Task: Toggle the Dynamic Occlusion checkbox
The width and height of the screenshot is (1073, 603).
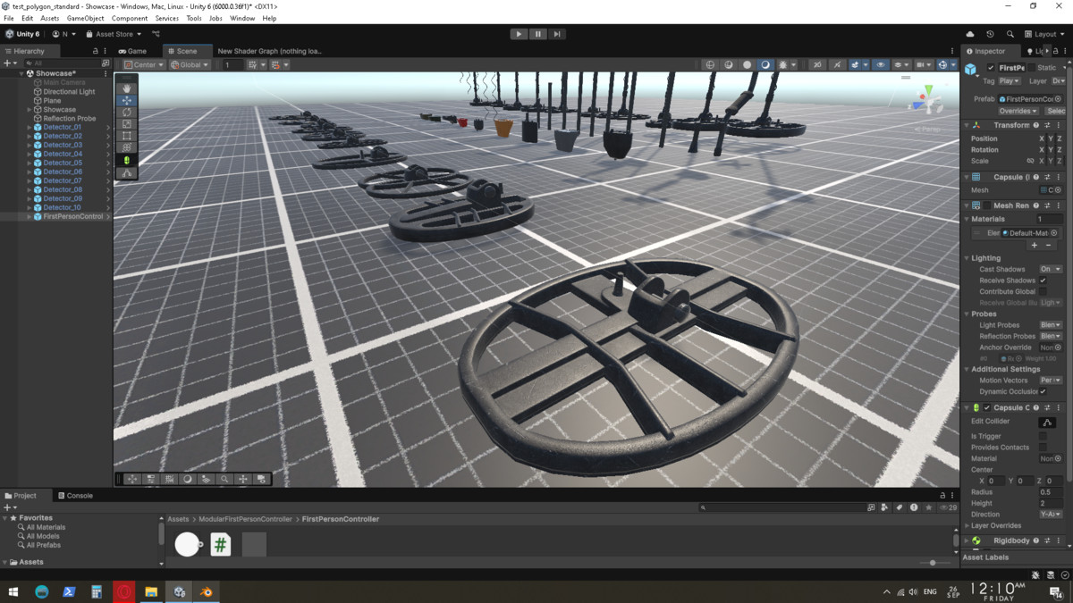Action: click(x=1043, y=391)
